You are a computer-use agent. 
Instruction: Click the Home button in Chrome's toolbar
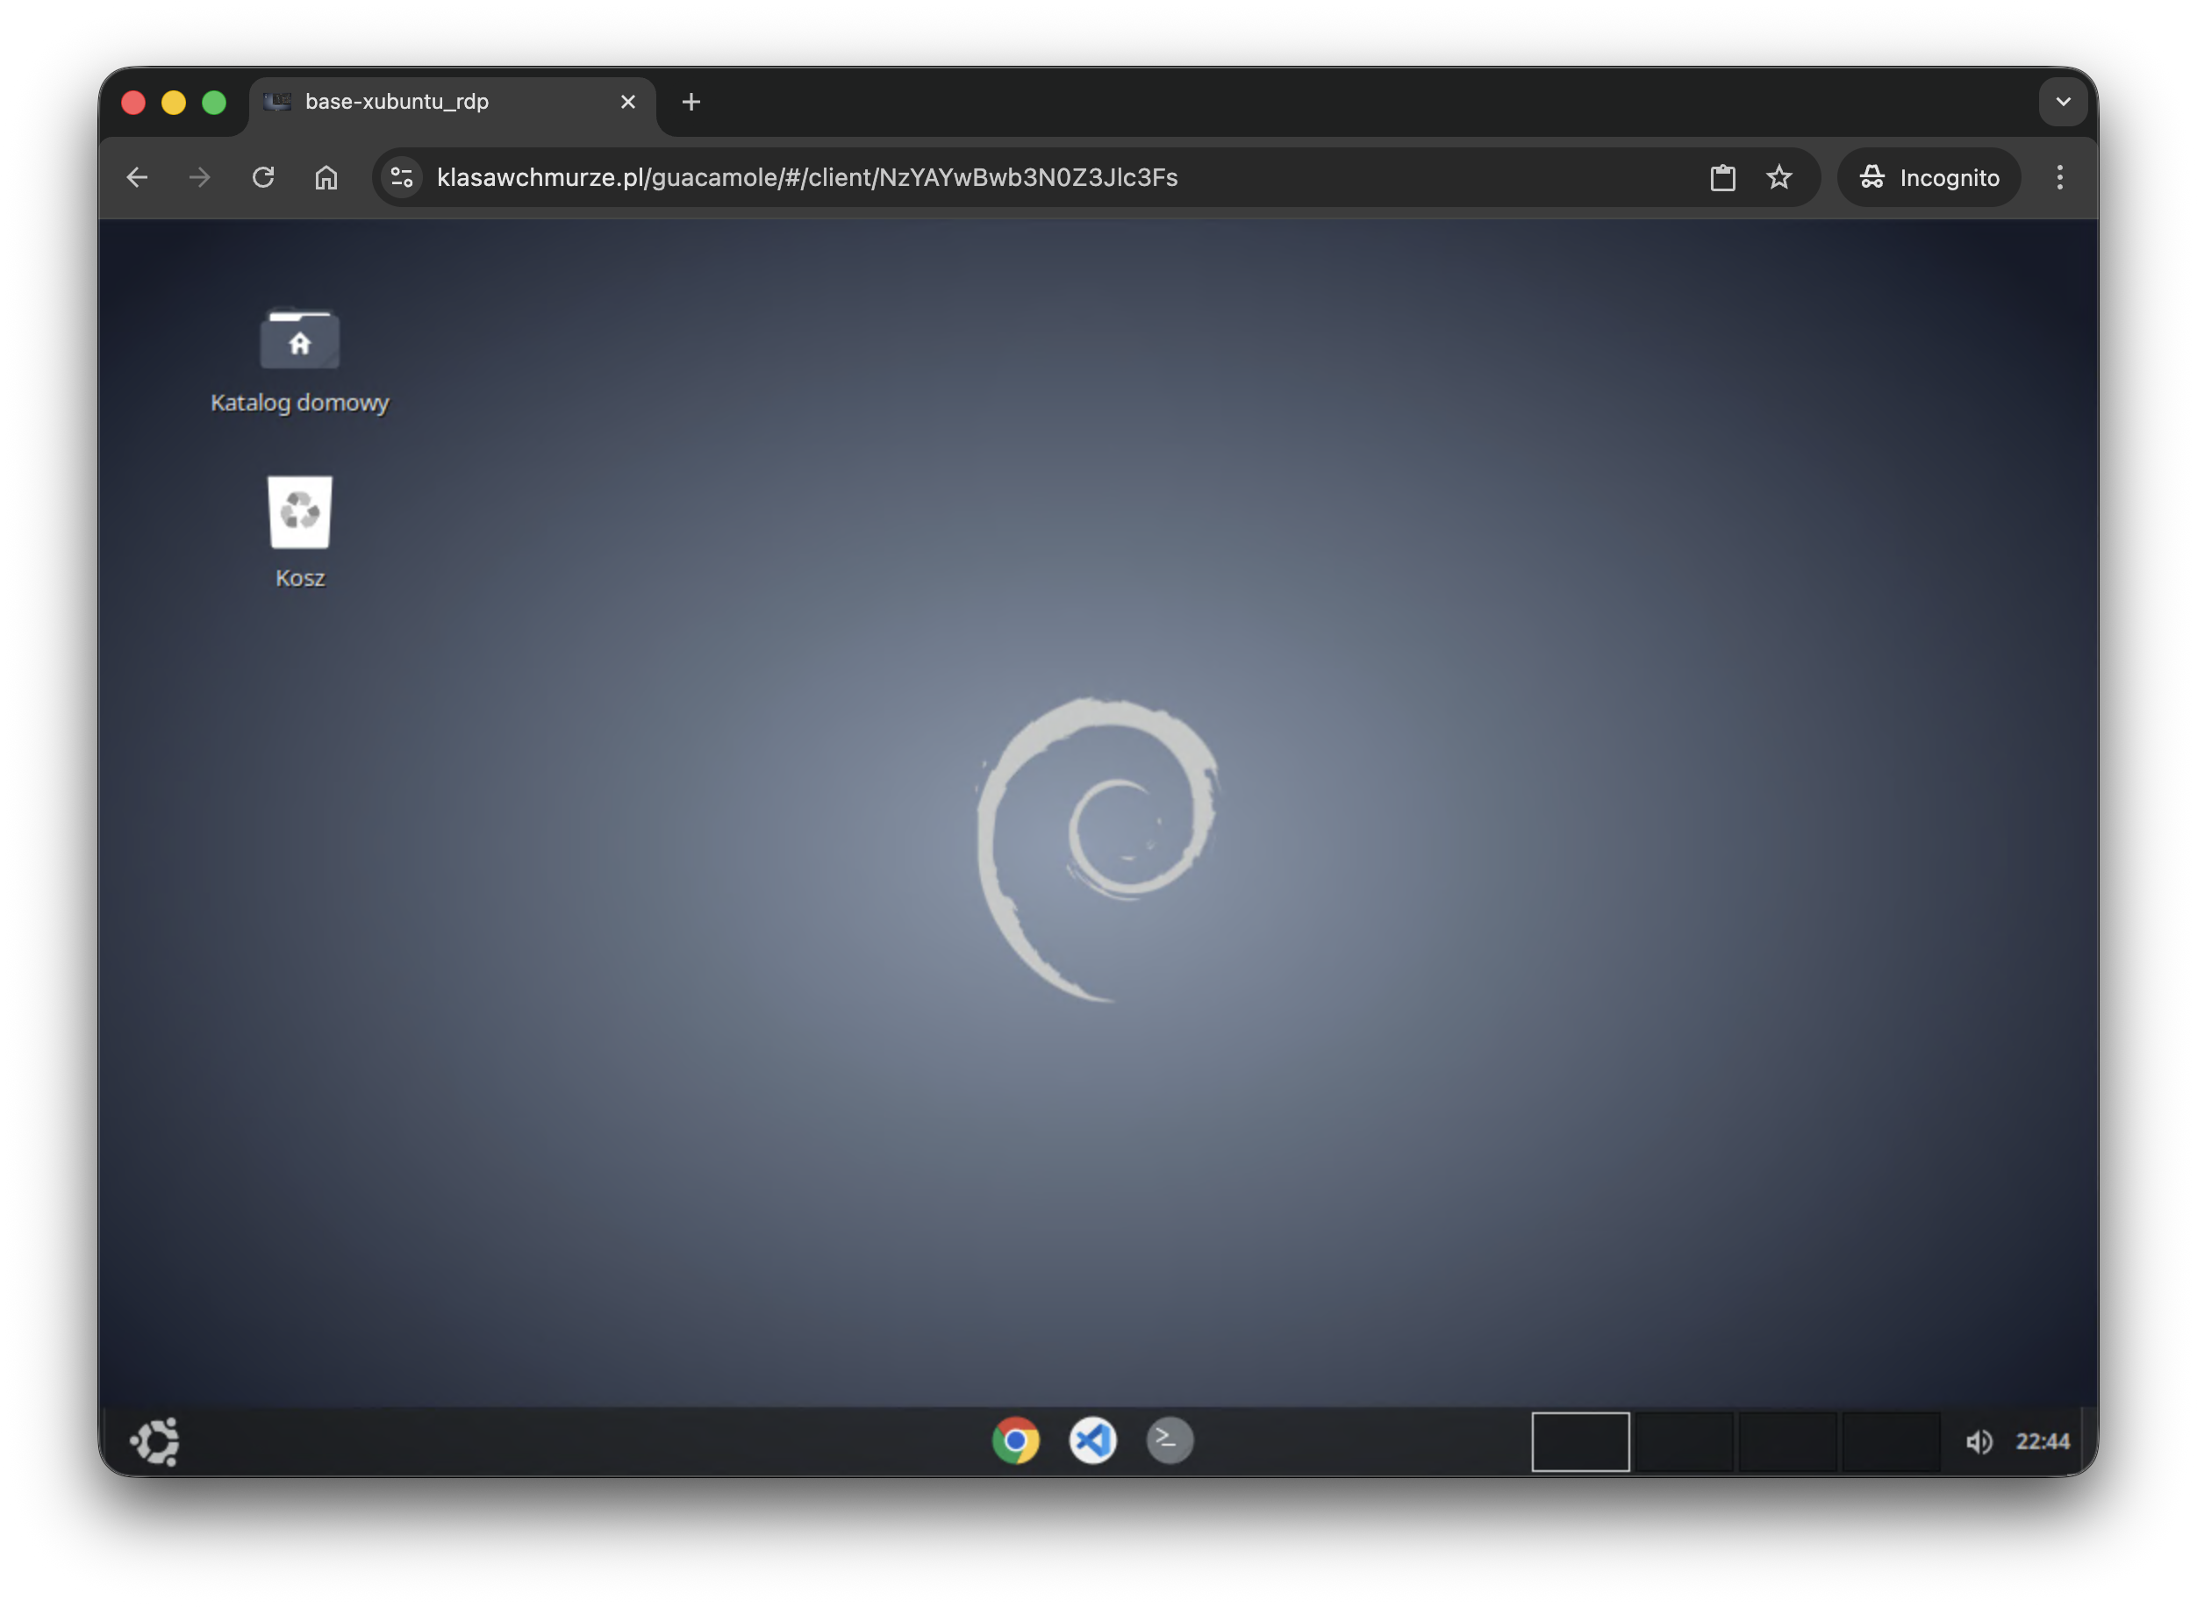[x=327, y=177]
